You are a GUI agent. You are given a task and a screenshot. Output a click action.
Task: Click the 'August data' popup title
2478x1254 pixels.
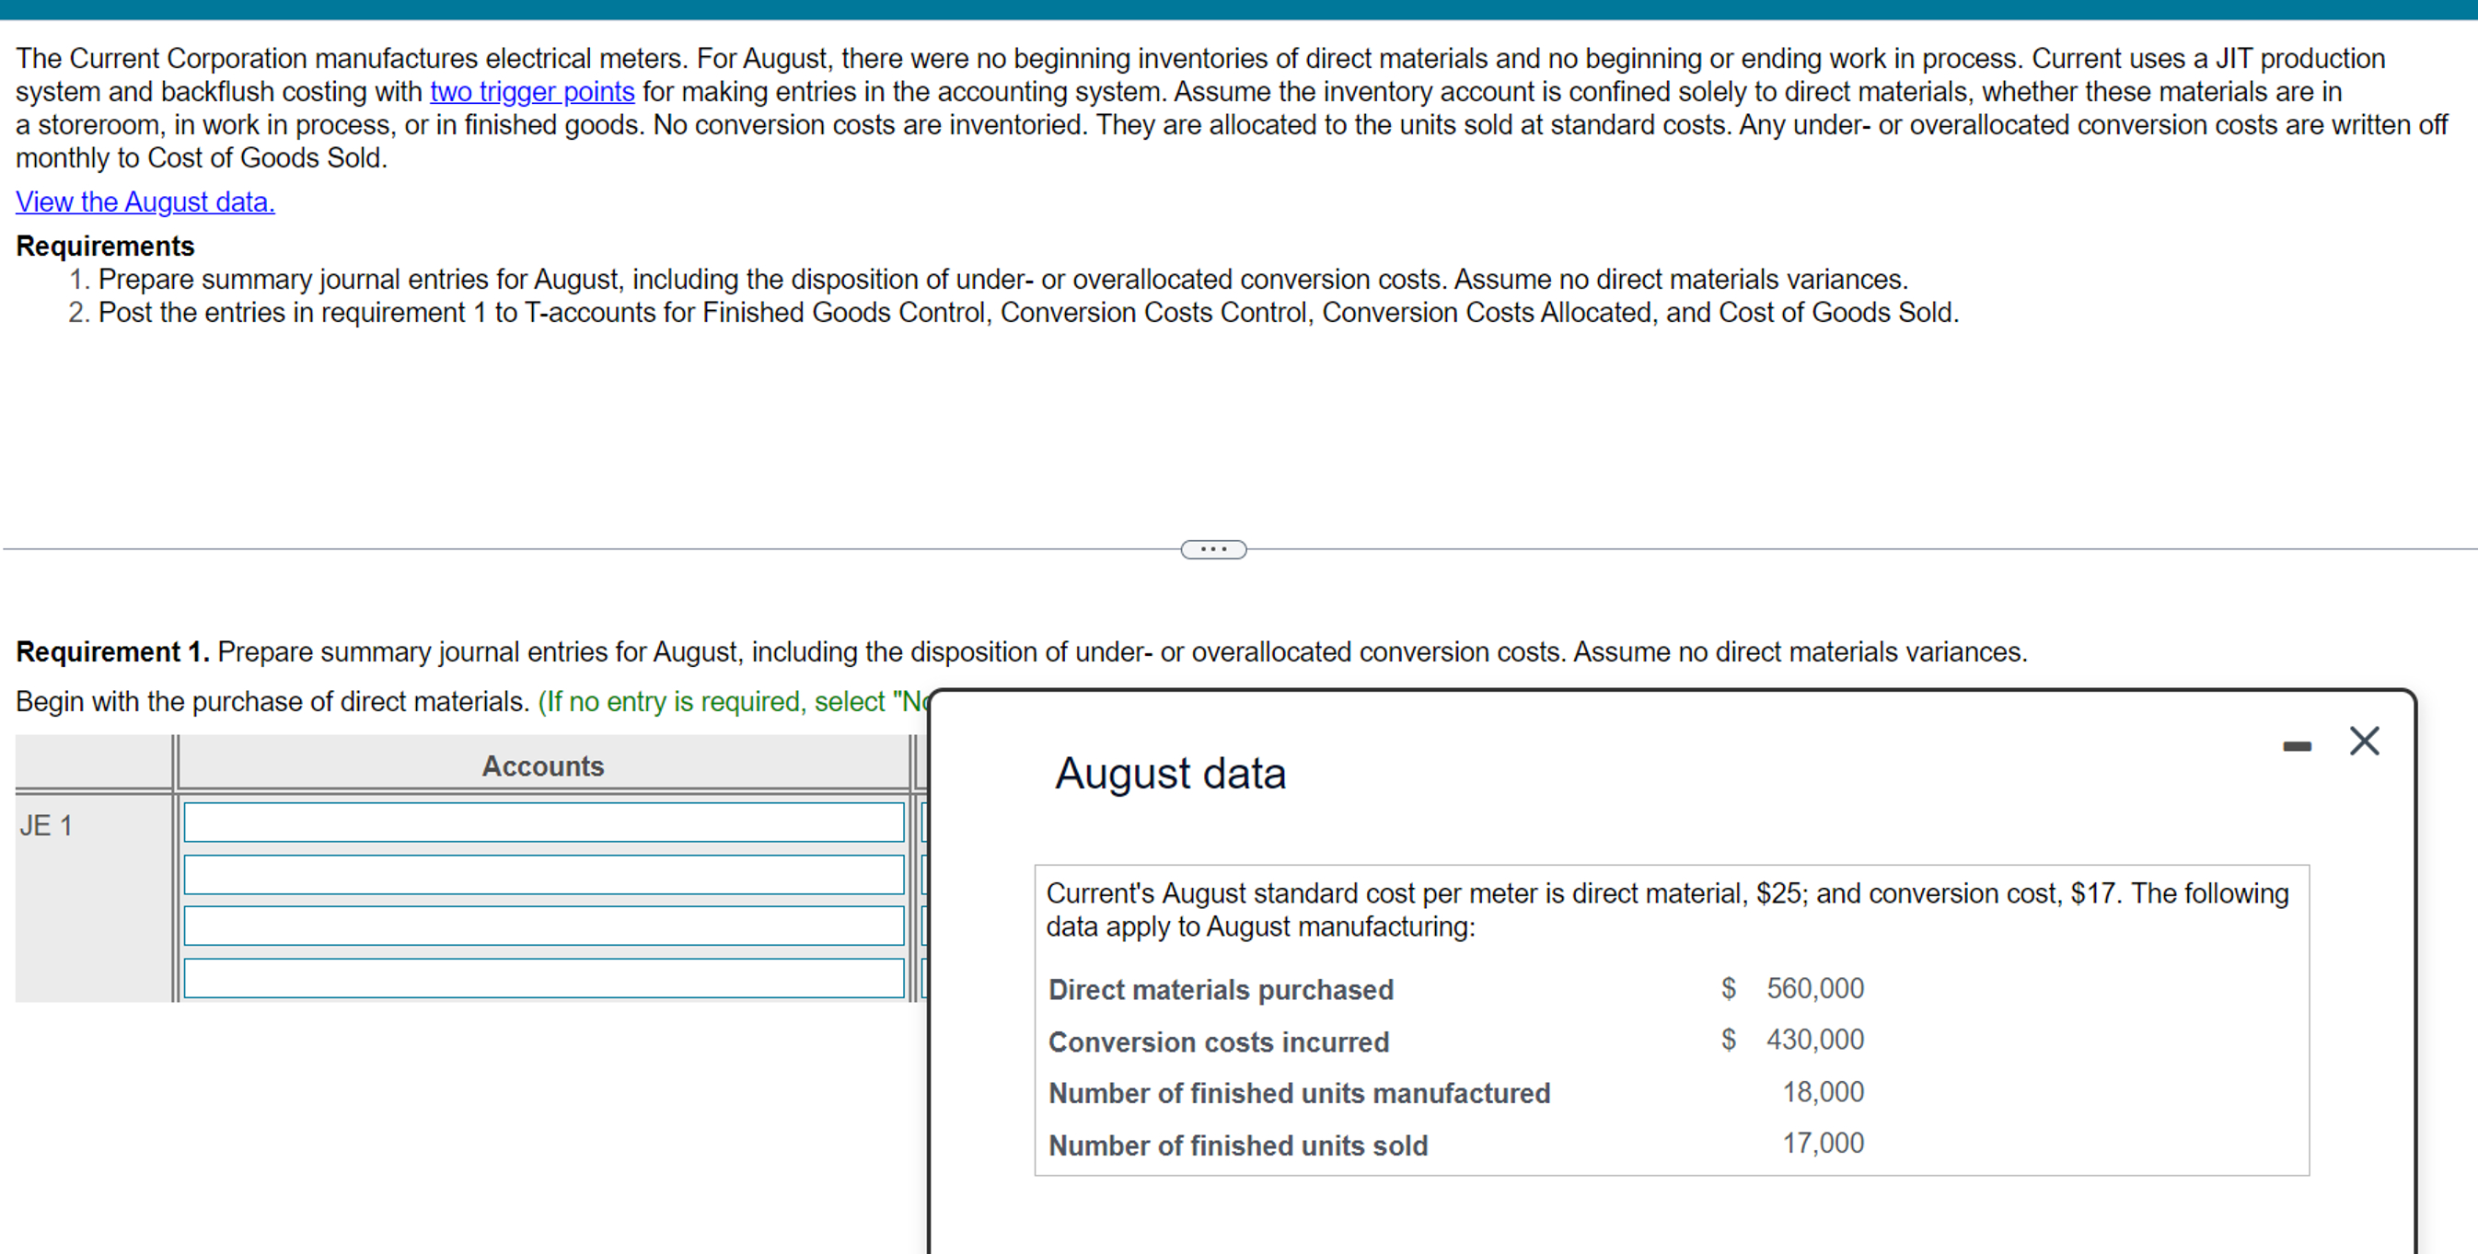pos(1170,774)
